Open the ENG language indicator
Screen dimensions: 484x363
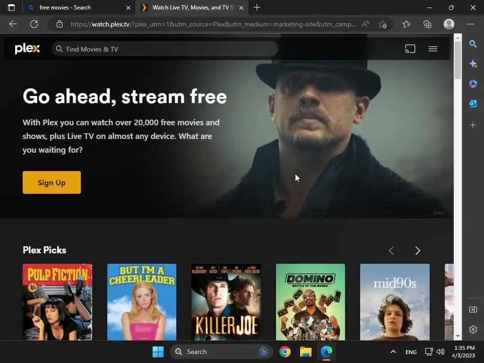pos(411,352)
